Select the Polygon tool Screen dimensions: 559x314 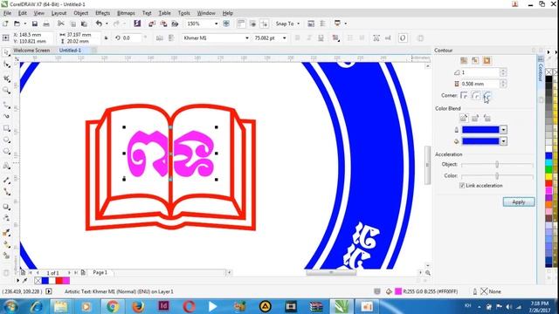click(x=6, y=152)
